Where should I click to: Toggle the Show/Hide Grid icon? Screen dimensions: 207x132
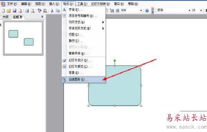coord(118,11)
